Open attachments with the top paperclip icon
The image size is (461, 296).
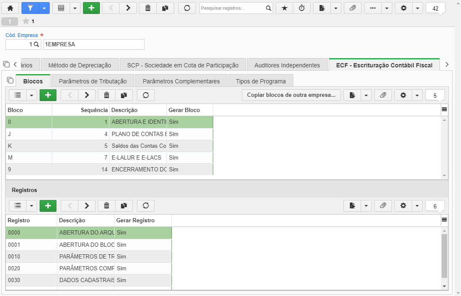click(x=353, y=8)
